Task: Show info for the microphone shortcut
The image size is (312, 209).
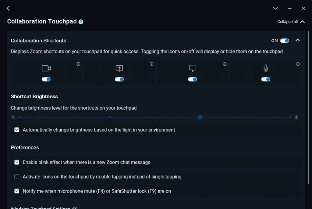Action: [x=298, y=64]
